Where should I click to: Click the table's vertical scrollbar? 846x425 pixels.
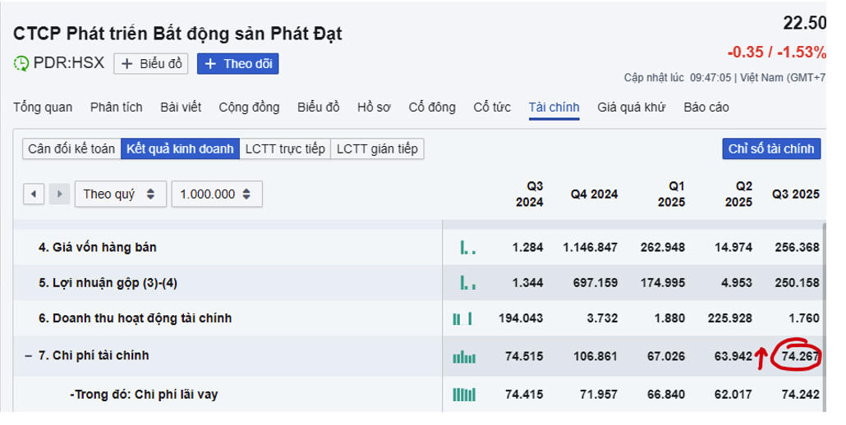click(x=825, y=312)
